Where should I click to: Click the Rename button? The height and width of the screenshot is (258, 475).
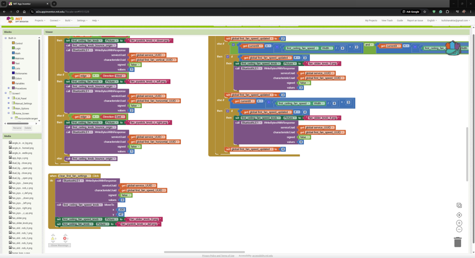[x=17, y=128]
